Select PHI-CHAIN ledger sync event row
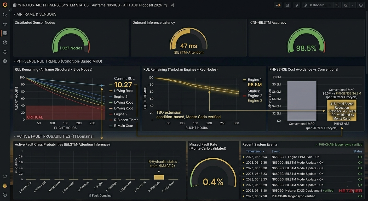 302,196
